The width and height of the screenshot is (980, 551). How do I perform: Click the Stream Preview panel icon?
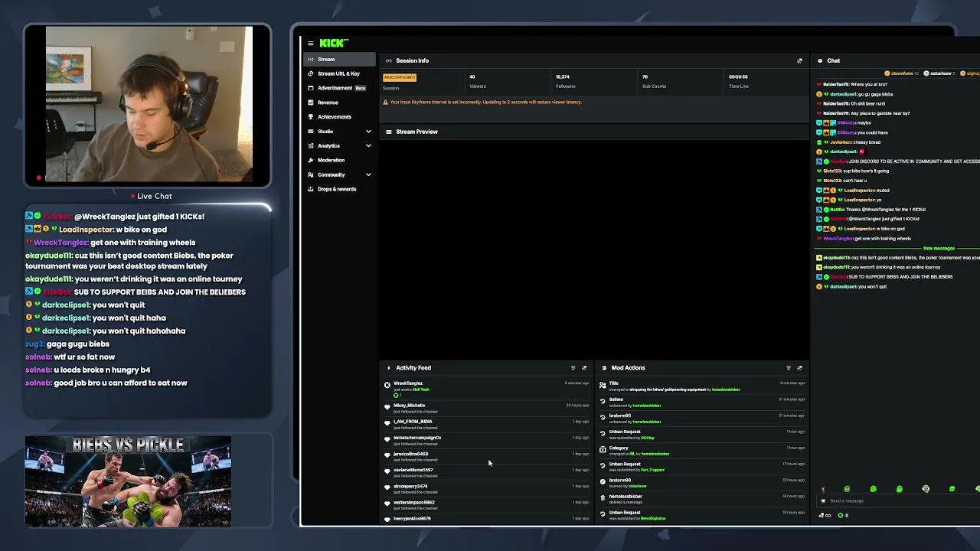389,132
